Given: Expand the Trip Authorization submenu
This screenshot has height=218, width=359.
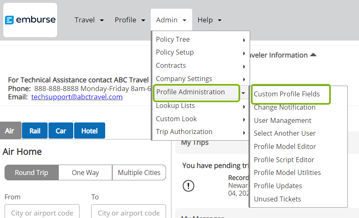Looking at the screenshot, I should tap(200, 132).
